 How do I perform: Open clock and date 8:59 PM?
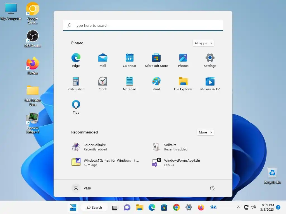(x=267, y=207)
